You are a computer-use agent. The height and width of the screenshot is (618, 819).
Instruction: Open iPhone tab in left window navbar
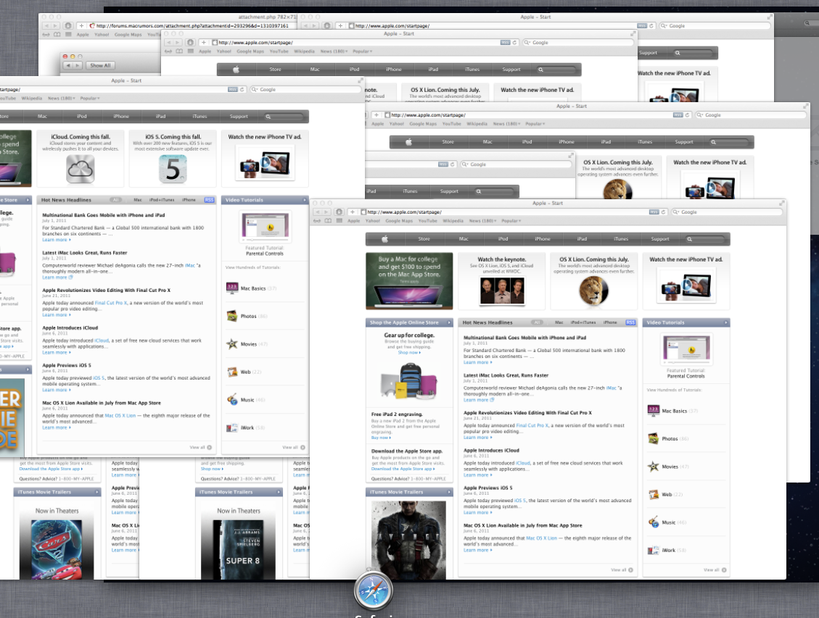click(x=121, y=117)
